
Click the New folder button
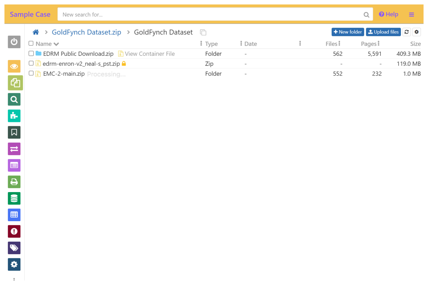[x=347, y=32]
